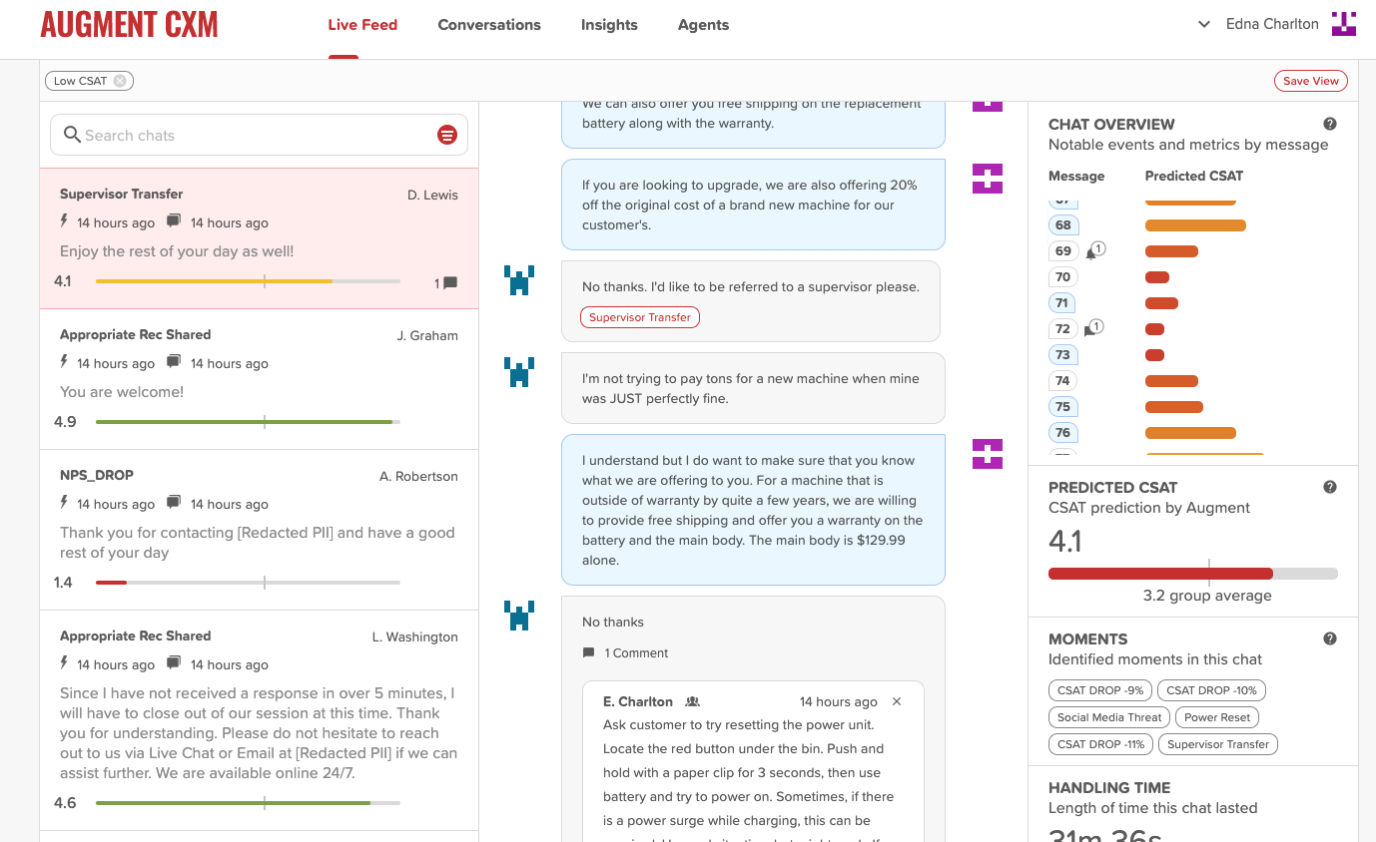The height and width of the screenshot is (842, 1376).
Task: Switch to the Live Feed tab
Action: pyautogui.click(x=362, y=25)
